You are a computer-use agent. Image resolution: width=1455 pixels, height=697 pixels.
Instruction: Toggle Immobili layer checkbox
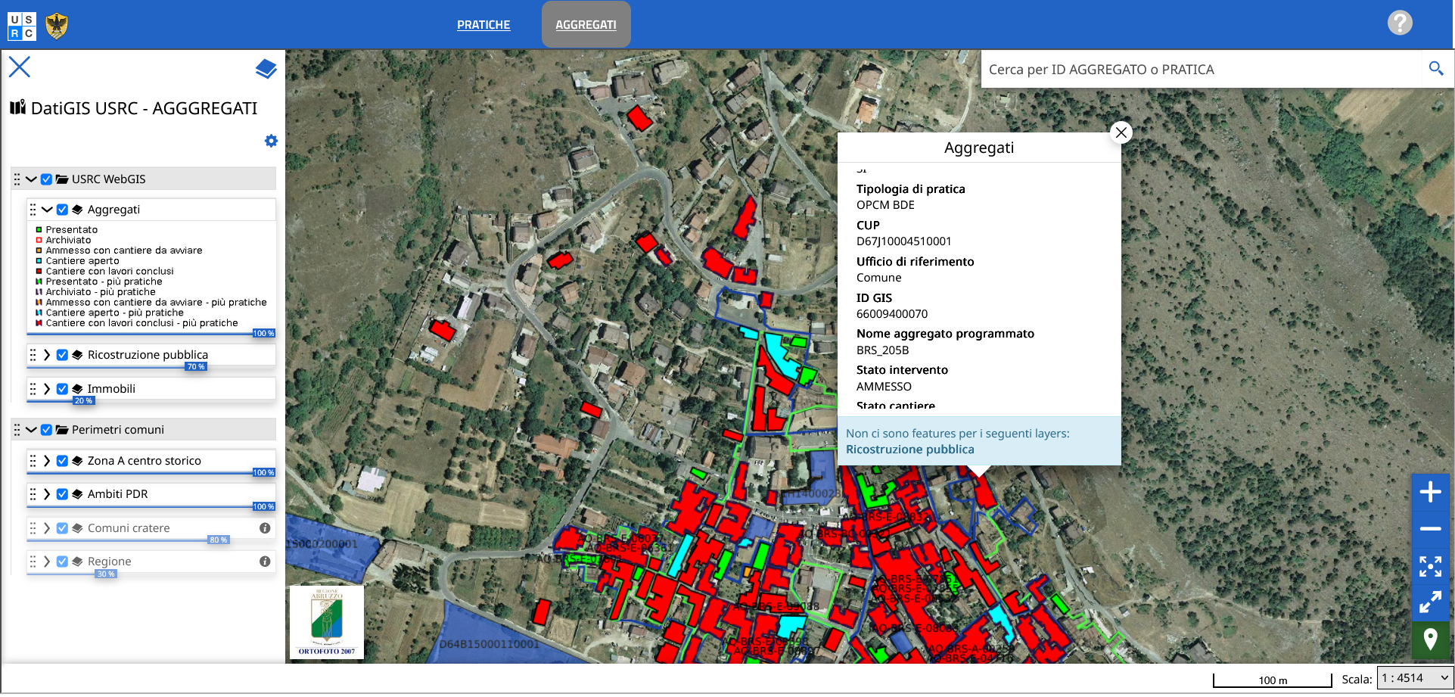point(62,389)
